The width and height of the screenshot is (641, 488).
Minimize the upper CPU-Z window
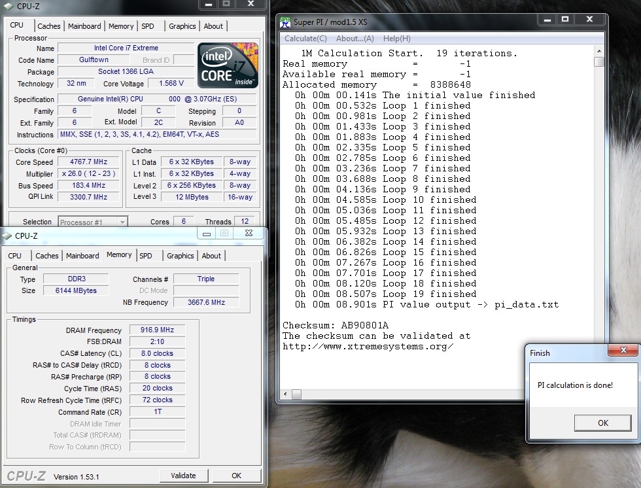pyautogui.click(x=209, y=4)
